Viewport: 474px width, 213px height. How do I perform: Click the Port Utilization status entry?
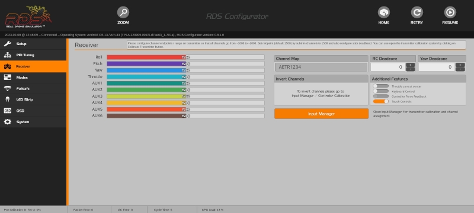pyautogui.click(x=22, y=209)
